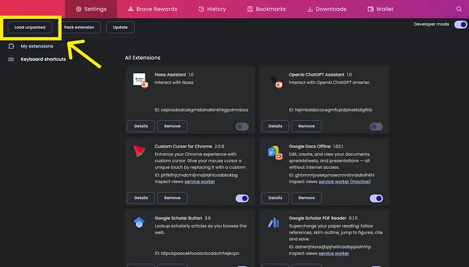Remove OpenAI ChatGPT Assistant extension
469x267 pixels.
point(307,126)
